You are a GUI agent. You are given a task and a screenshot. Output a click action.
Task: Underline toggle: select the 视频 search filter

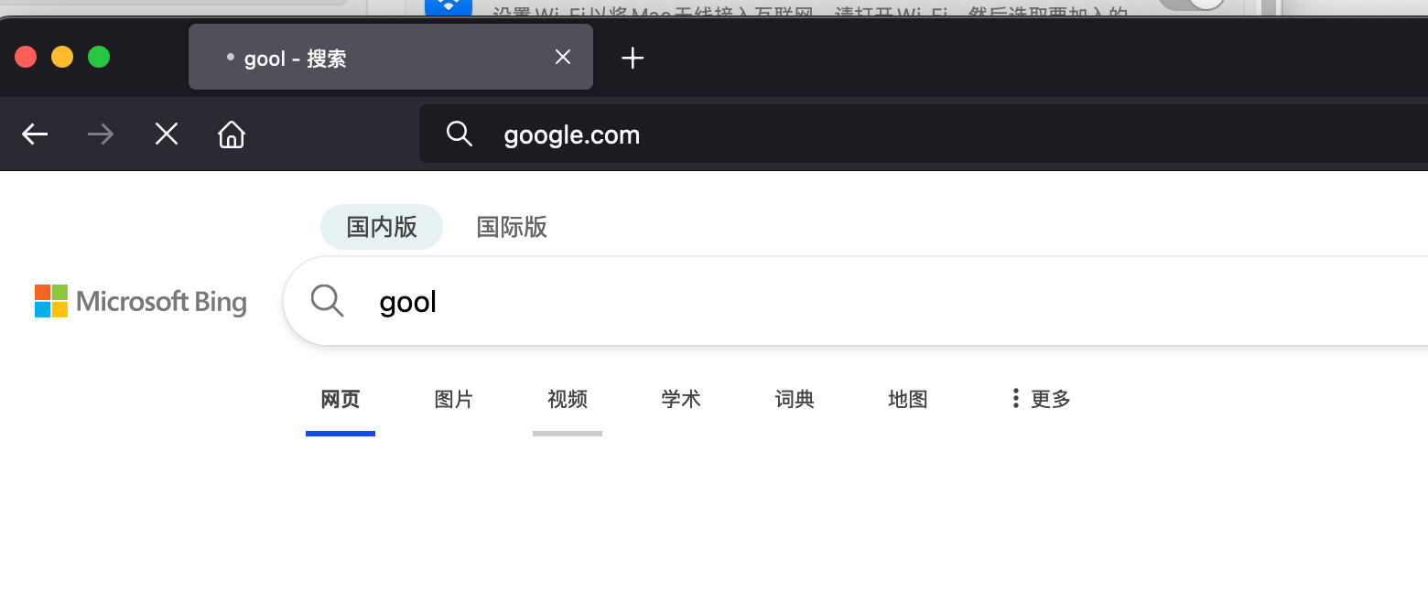pyautogui.click(x=567, y=399)
